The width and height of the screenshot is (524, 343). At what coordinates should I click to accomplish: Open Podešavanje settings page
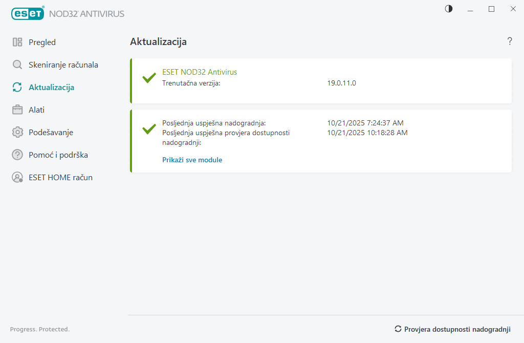pyautogui.click(x=51, y=133)
